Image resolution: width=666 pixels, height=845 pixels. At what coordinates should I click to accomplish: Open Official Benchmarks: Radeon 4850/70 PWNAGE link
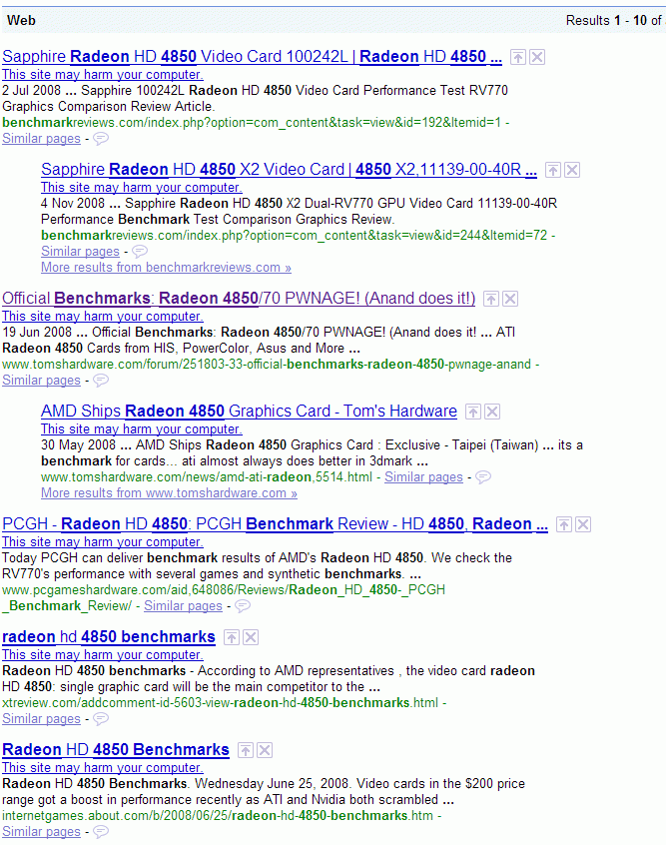click(x=239, y=298)
